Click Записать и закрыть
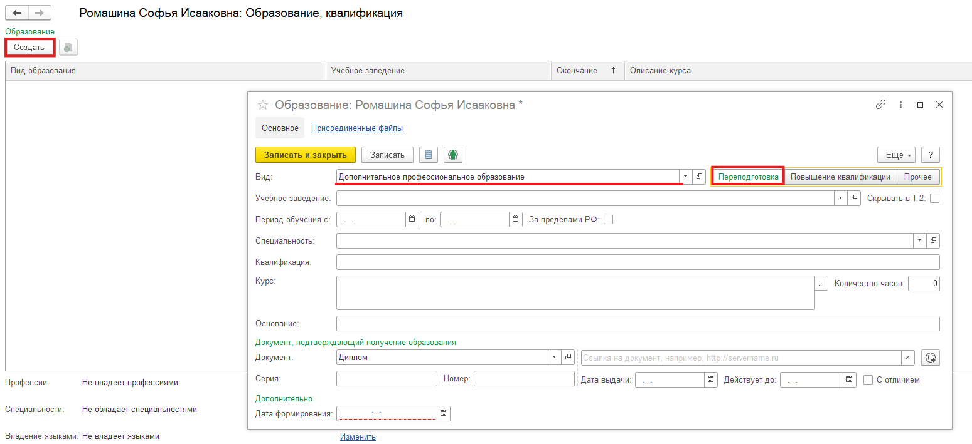 pos(306,155)
